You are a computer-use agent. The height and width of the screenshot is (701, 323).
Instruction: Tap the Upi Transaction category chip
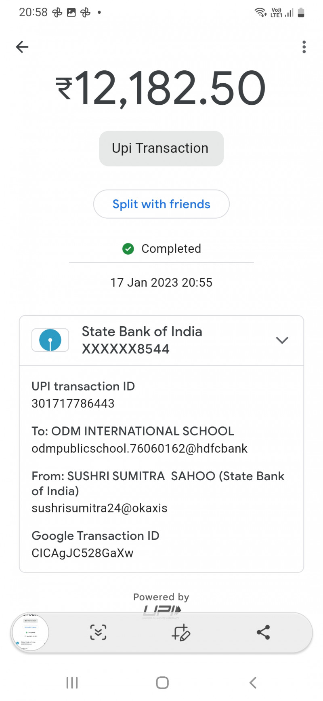click(161, 148)
